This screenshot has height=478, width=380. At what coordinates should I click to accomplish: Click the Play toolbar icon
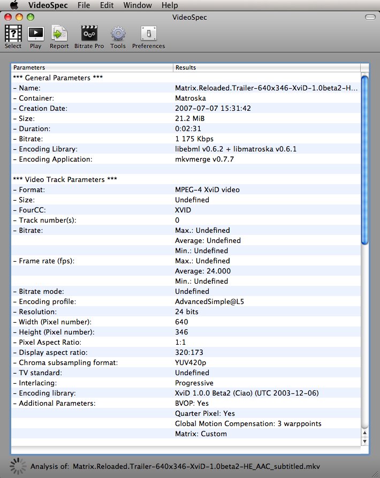pos(36,34)
